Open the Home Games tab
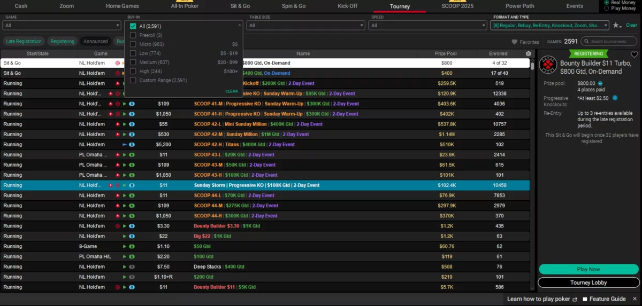This screenshot has width=642, height=306. pos(123,6)
